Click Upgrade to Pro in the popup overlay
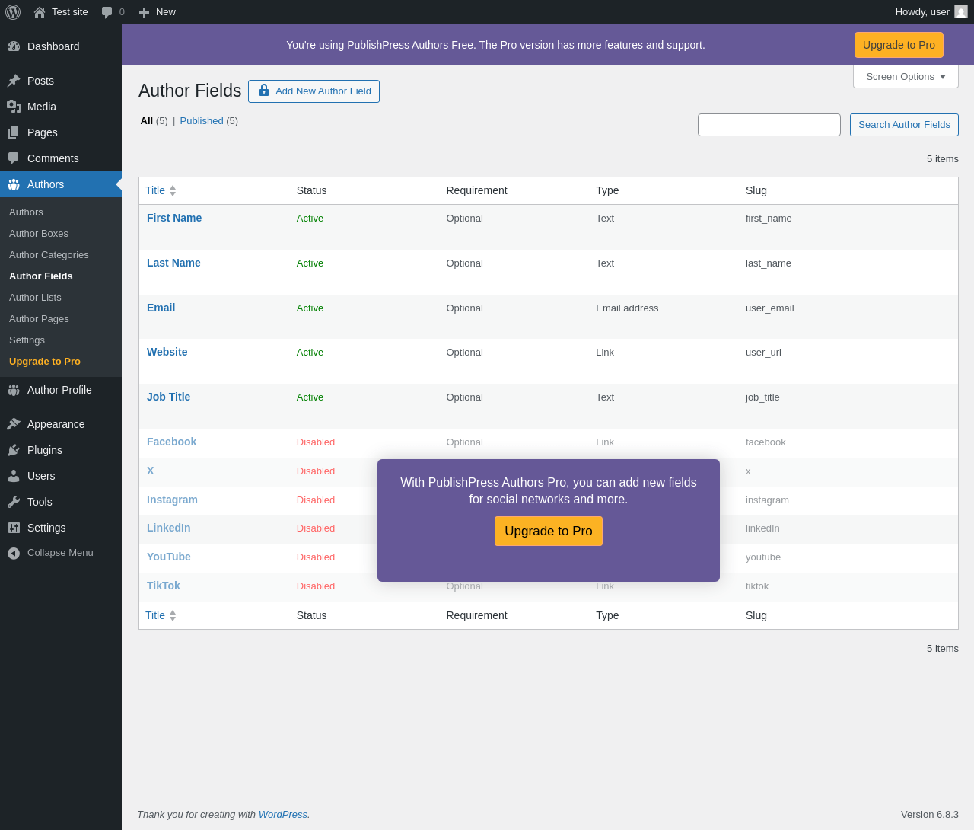 coord(549,531)
